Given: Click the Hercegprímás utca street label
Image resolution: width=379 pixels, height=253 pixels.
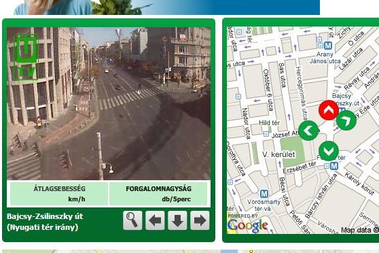Looking at the screenshot, I should pyautogui.click(x=302, y=93).
